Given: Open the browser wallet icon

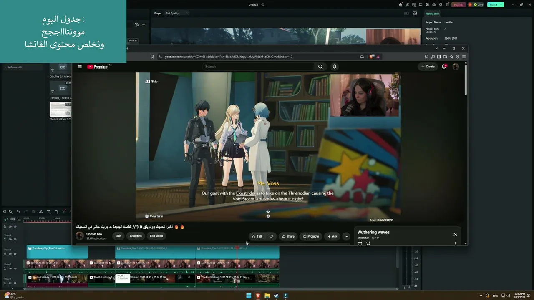Looking at the screenshot, I should 445,57.
